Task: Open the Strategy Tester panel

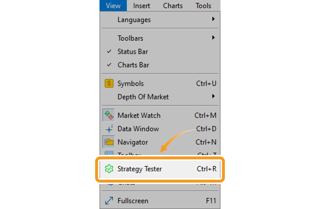Action: pyautogui.click(x=140, y=169)
